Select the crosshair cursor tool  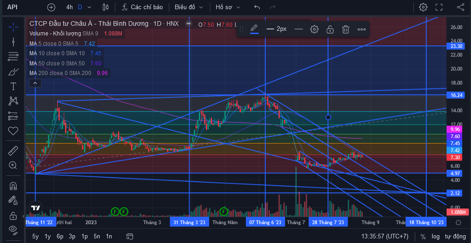click(13, 27)
